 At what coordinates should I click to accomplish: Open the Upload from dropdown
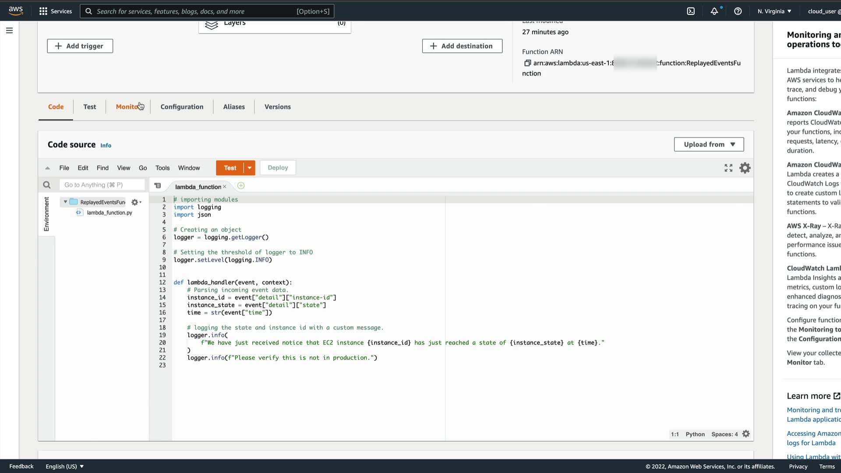coord(709,145)
